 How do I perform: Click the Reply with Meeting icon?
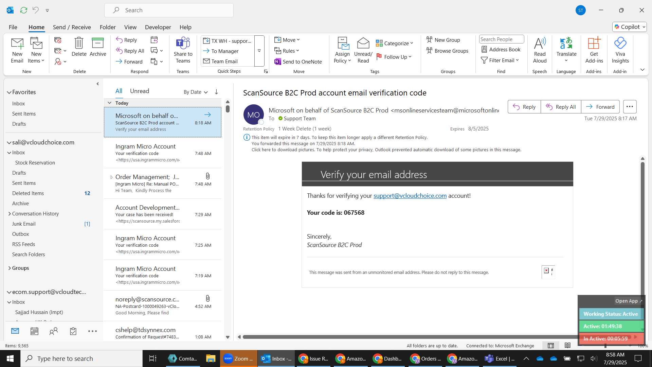(154, 40)
